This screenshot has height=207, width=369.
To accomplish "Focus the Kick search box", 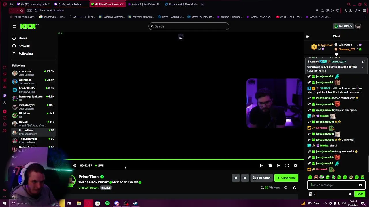I will point(189,26).
